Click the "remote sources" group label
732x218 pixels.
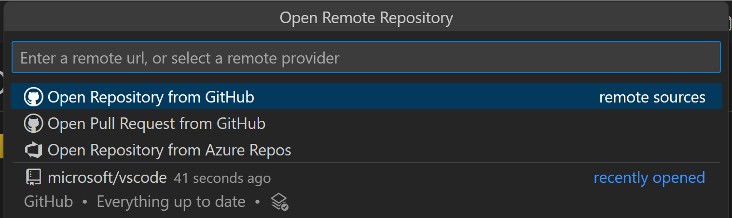(x=652, y=97)
